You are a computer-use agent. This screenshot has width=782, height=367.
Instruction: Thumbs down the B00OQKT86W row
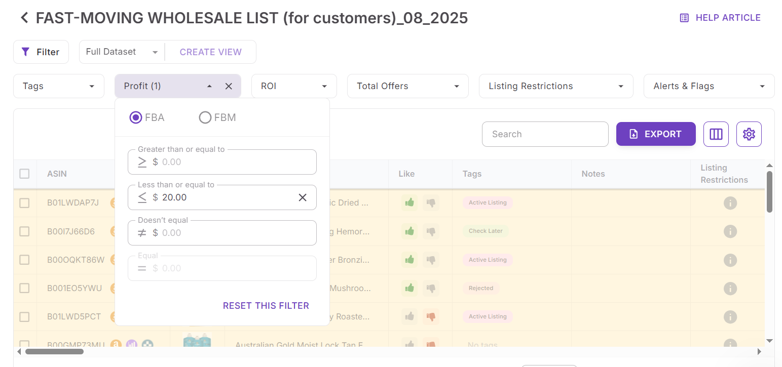431,260
